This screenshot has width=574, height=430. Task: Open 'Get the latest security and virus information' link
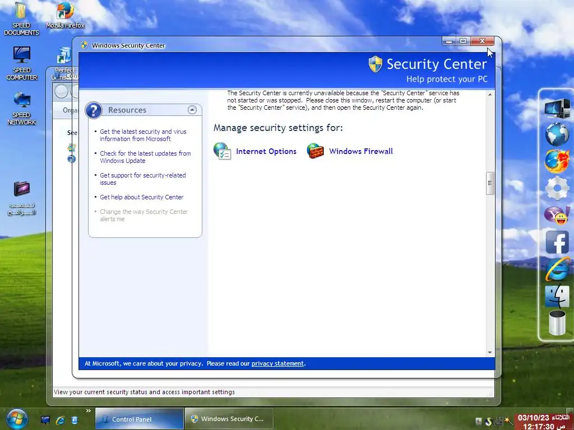(x=143, y=135)
